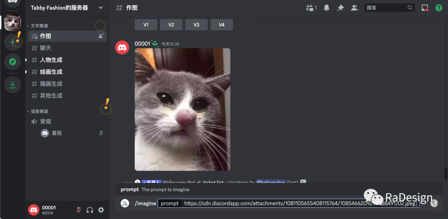
Task: Add a server with the plus icon
Action: [12, 42]
